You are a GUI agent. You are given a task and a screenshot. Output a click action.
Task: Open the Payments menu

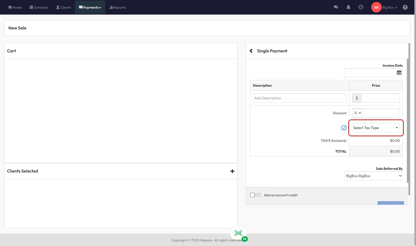[90, 7]
